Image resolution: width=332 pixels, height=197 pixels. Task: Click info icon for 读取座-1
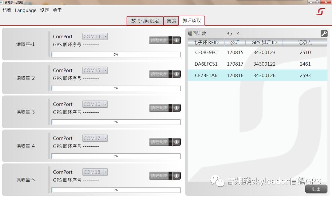coord(176,40)
